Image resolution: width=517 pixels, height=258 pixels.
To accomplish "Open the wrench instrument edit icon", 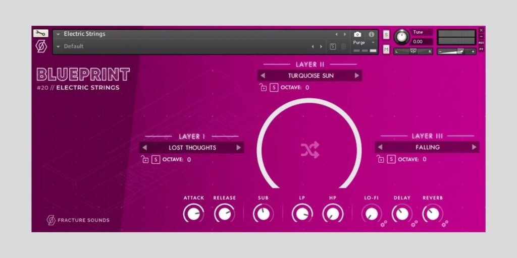I will point(40,33).
